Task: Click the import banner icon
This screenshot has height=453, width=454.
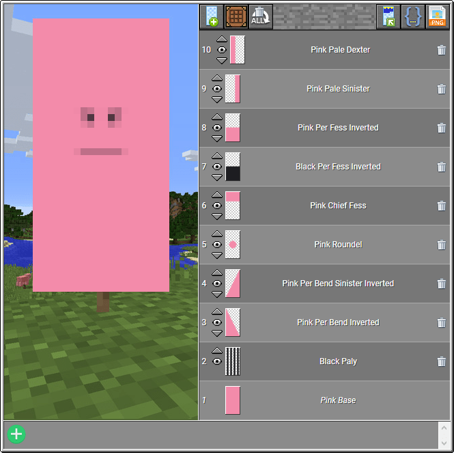Action: (x=388, y=16)
